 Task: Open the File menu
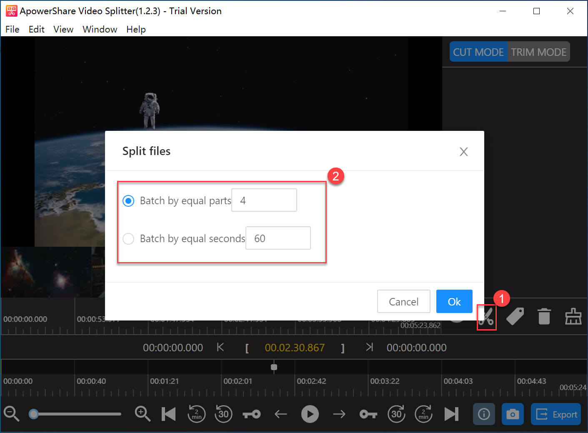coord(12,29)
